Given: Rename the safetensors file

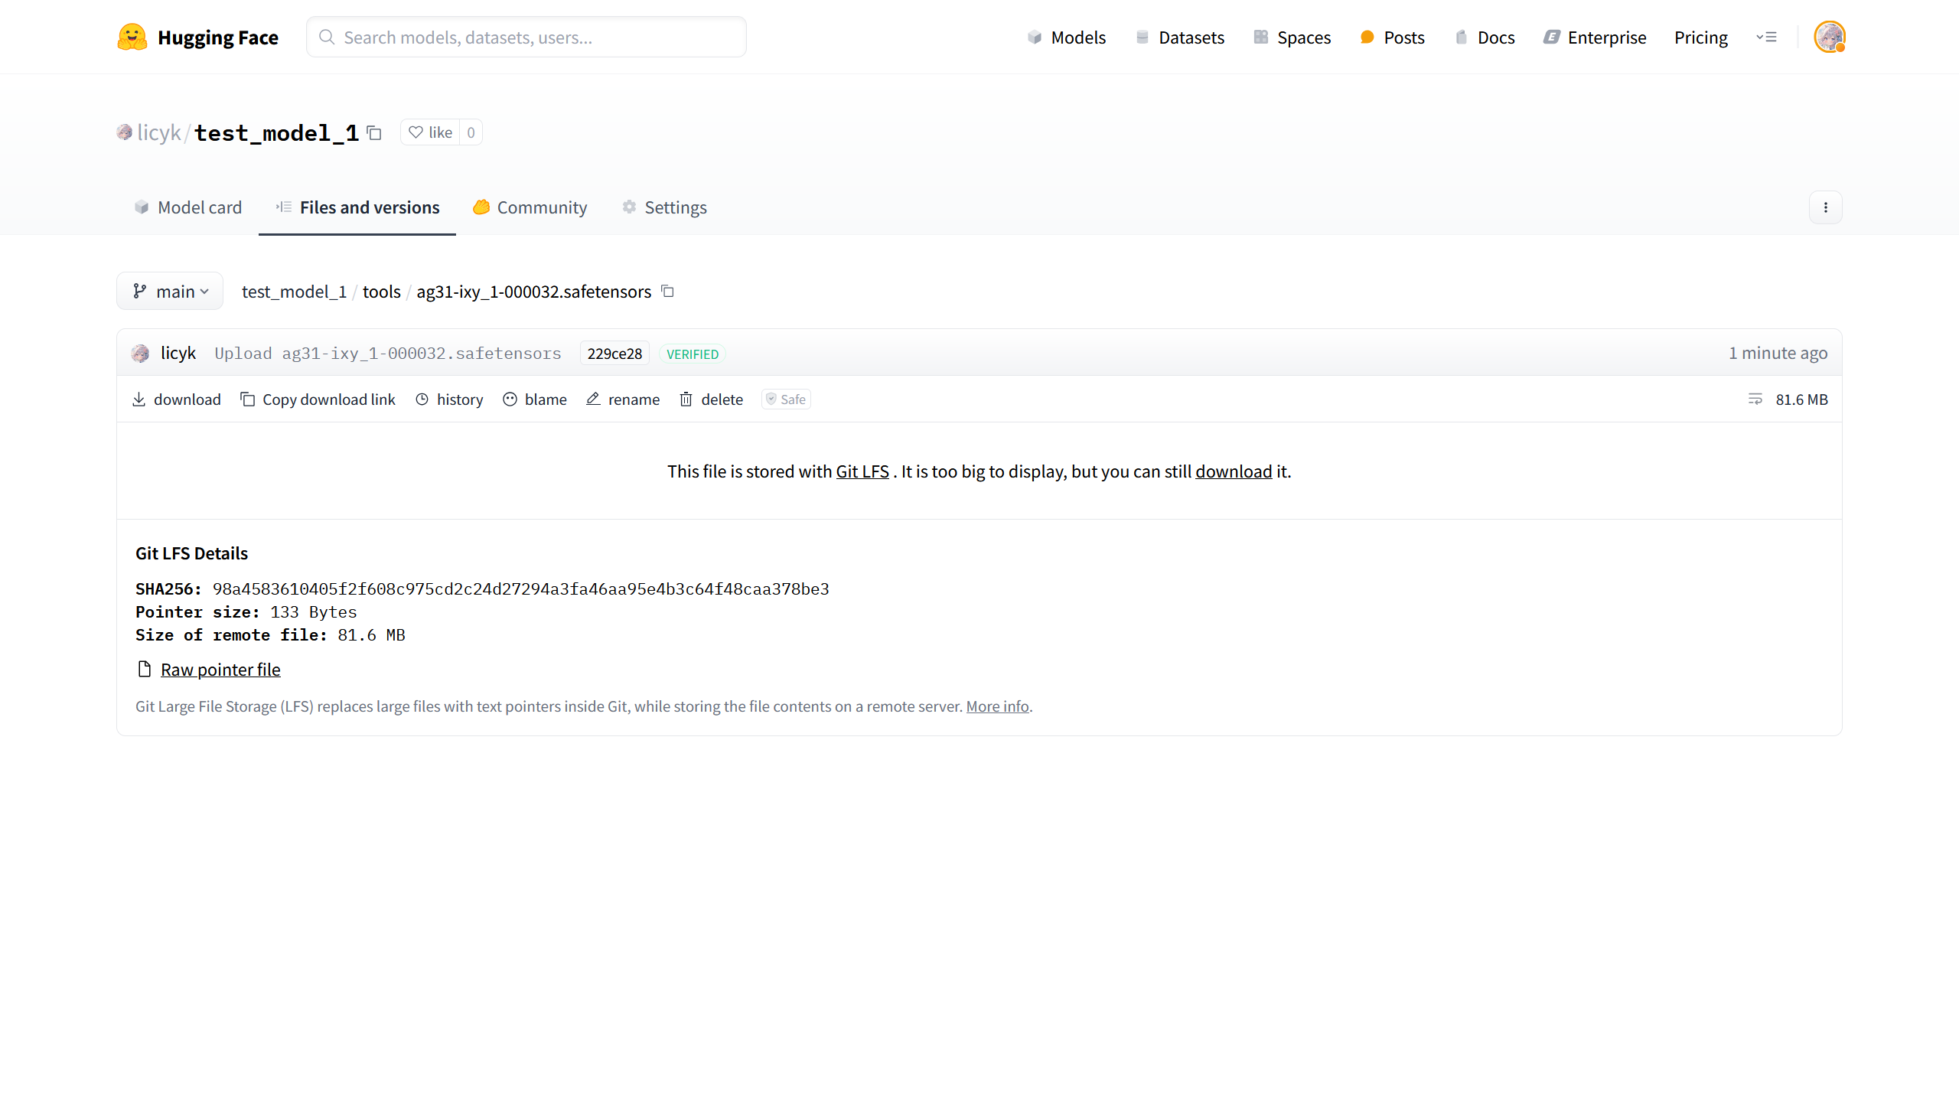Looking at the screenshot, I should click(623, 399).
